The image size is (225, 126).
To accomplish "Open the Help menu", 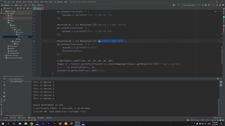I will point(66,2).
